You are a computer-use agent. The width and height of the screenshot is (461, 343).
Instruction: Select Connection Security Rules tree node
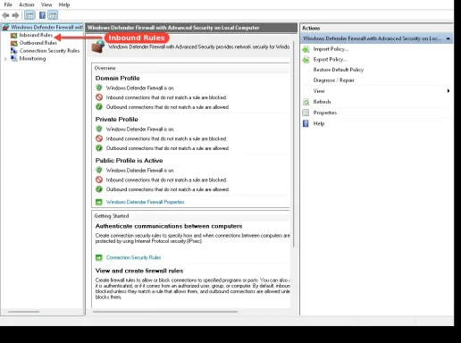pyautogui.click(x=49, y=51)
